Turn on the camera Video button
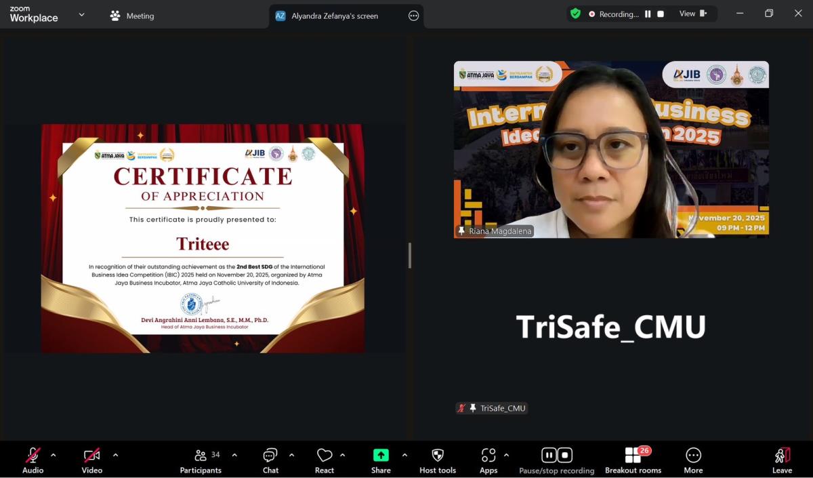 92,460
